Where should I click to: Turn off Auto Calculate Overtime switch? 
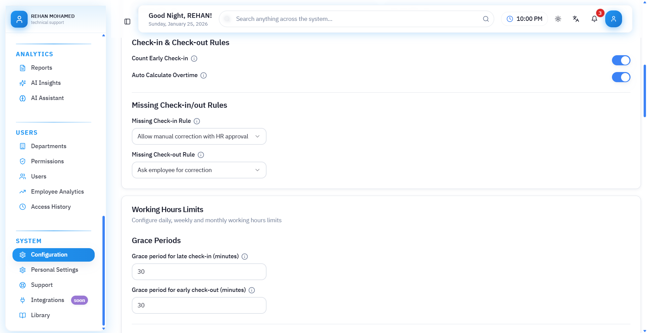click(621, 77)
